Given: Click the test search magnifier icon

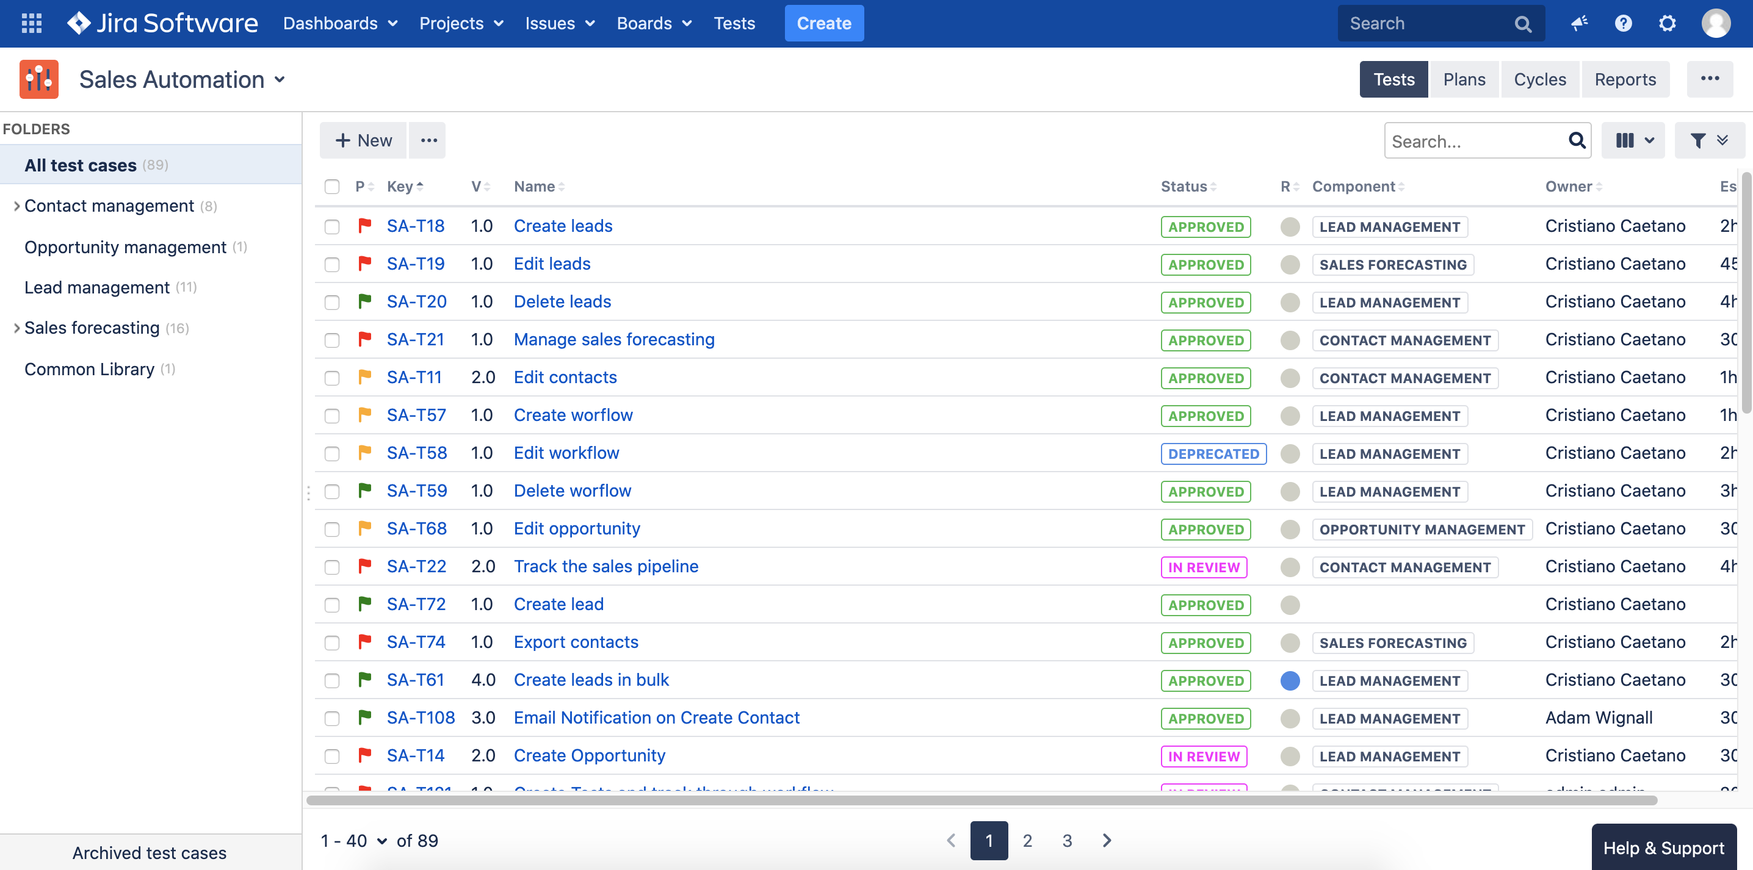Looking at the screenshot, I should 1577,140.
